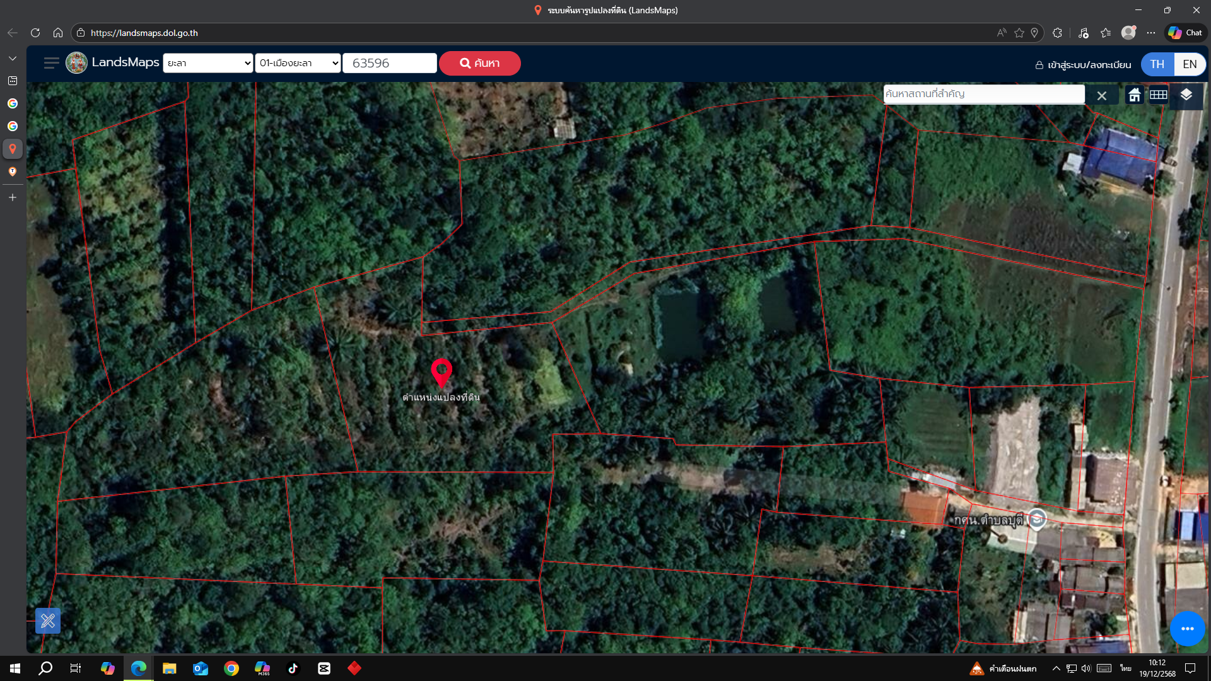Open the media control music icon
This screenshot has width=1211, height=681.
(1084, 33)
